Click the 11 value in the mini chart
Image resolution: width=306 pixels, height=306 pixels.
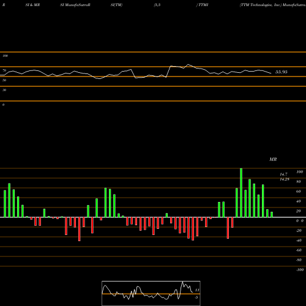coord(197,290)
